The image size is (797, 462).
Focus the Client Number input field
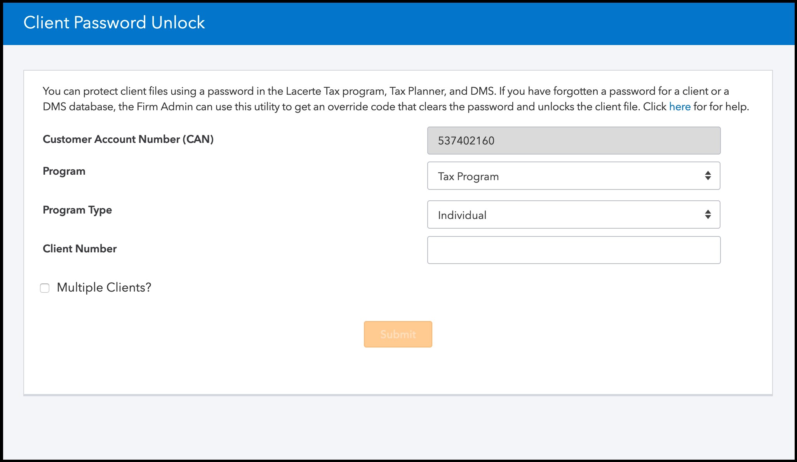click(x=574, y=250)
